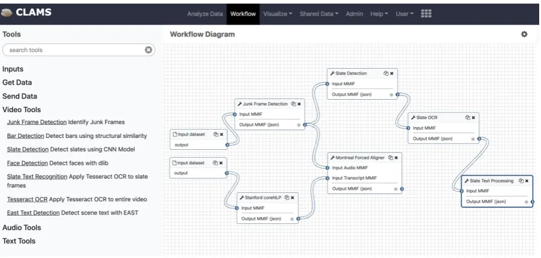Expand the Audio Tools section

22,228
